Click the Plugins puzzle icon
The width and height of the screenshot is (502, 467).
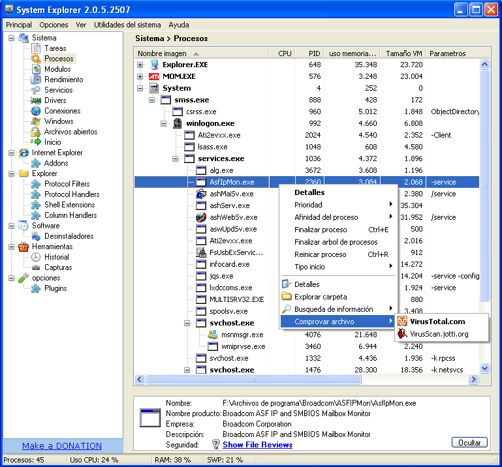(x=36, y=288)
